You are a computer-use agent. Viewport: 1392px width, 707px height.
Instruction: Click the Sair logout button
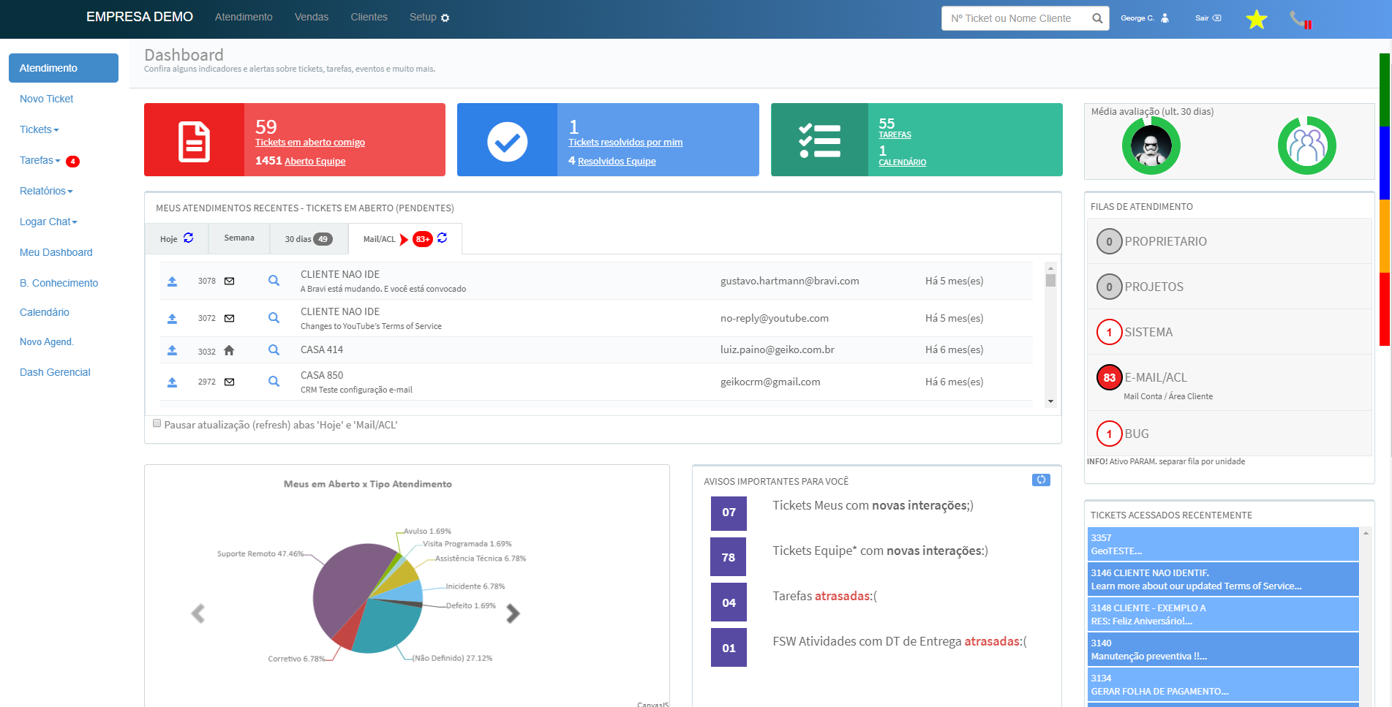(x=1208, y=18)
